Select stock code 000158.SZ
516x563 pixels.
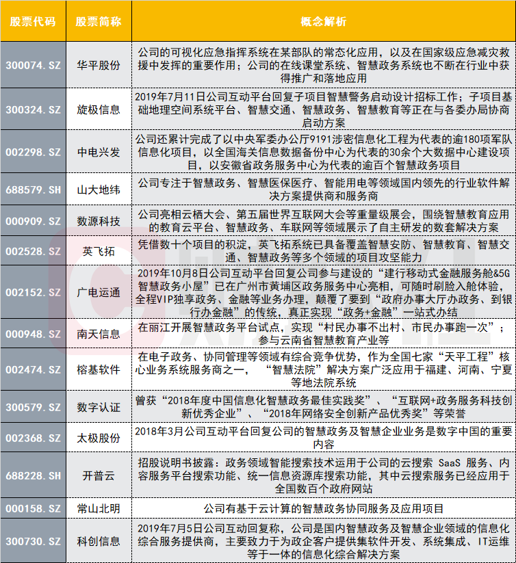click(x=33, y=508)
